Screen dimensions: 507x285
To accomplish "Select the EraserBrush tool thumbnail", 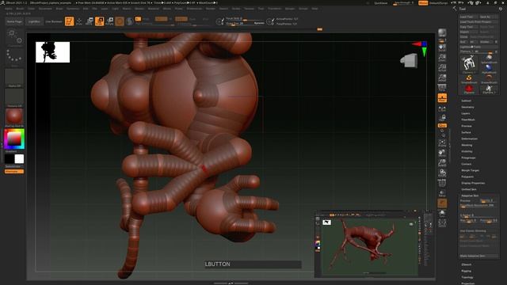I will click(x=489, y=79).
